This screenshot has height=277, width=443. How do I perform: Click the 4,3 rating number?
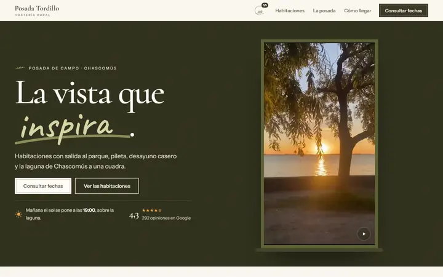pyautogui.click(x=134, y=216)
